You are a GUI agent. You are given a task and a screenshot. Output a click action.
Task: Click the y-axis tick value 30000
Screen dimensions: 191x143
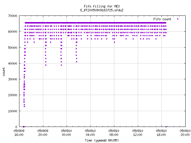pos(13,79)
